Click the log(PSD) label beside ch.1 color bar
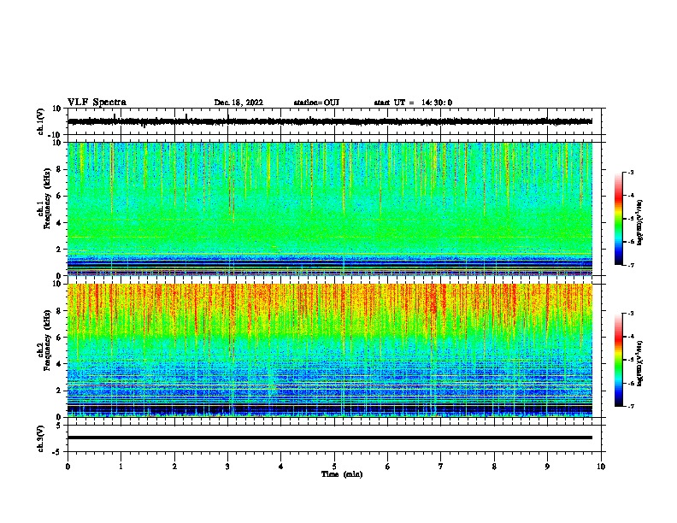The height and width of the screenshot is (523, 677). coord(639,222)
